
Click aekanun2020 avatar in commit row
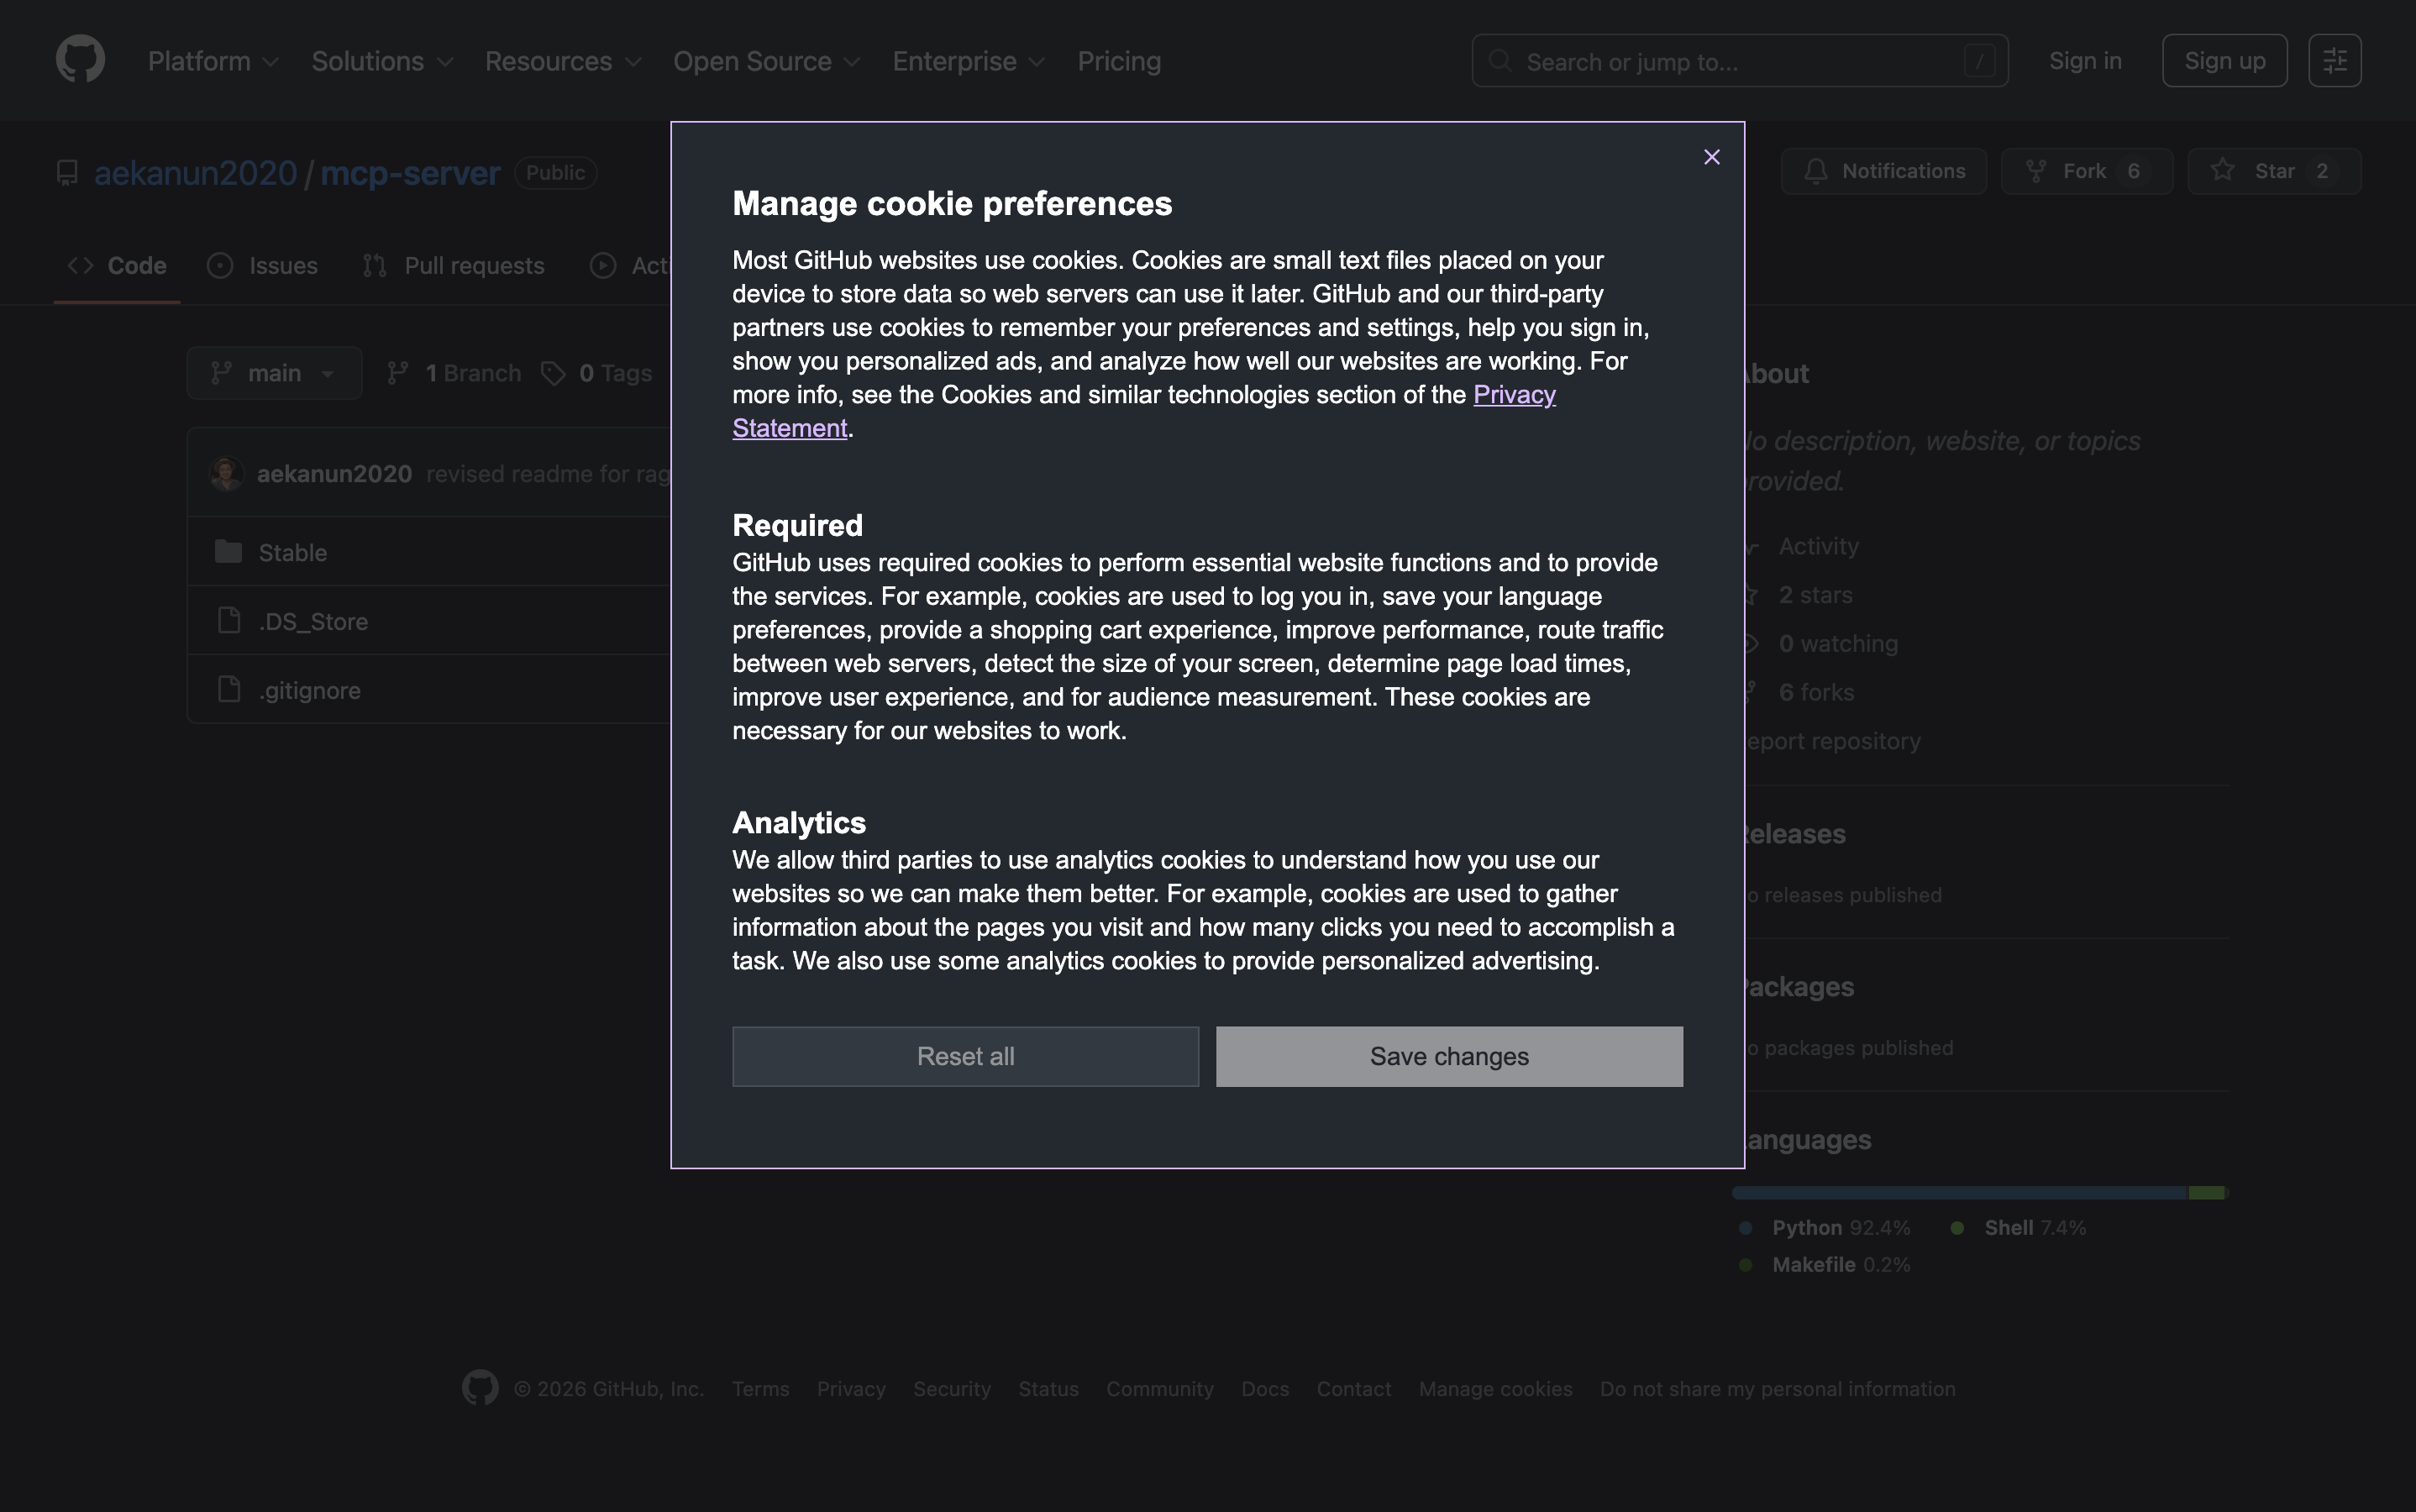227,473
